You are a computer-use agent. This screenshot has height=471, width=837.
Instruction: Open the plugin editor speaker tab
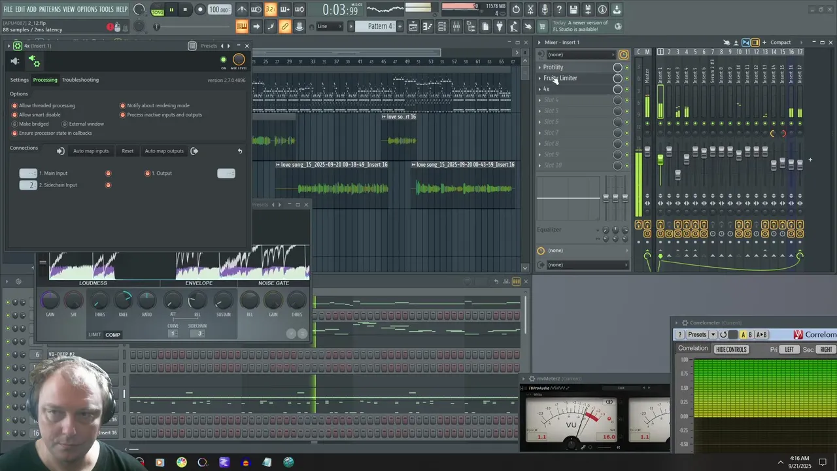[x=15, y=61]
